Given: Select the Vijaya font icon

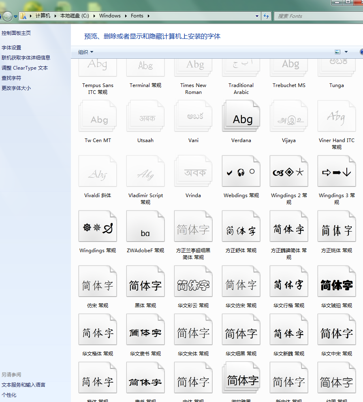Looking at the screenshot, I should [289, 116].
